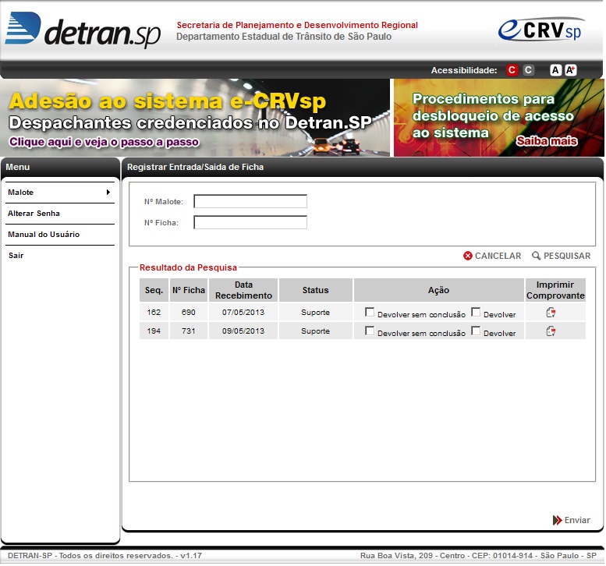The height and width of the screenshot is (566, 606).
Task: Click the CANCELAR button text
Action: 498,256
